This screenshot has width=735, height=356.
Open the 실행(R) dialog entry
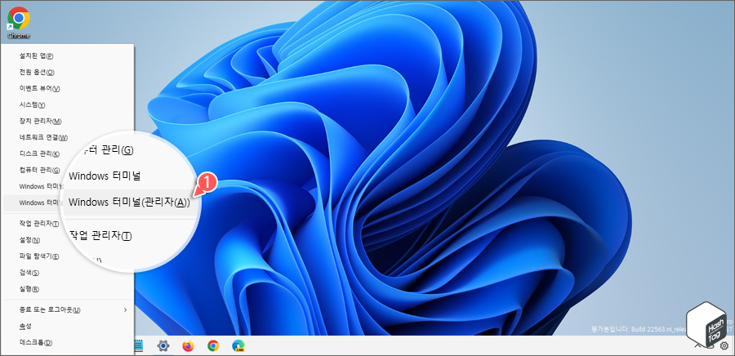68,288
